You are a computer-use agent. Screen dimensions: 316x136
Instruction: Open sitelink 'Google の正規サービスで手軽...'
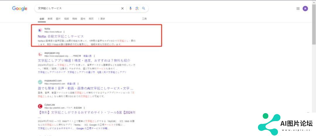coord(93,128)
